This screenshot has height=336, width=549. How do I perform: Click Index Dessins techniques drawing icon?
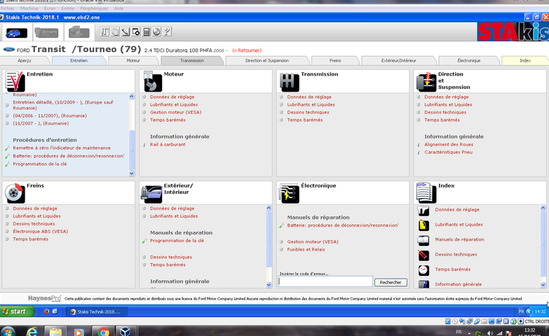(423, 255)
